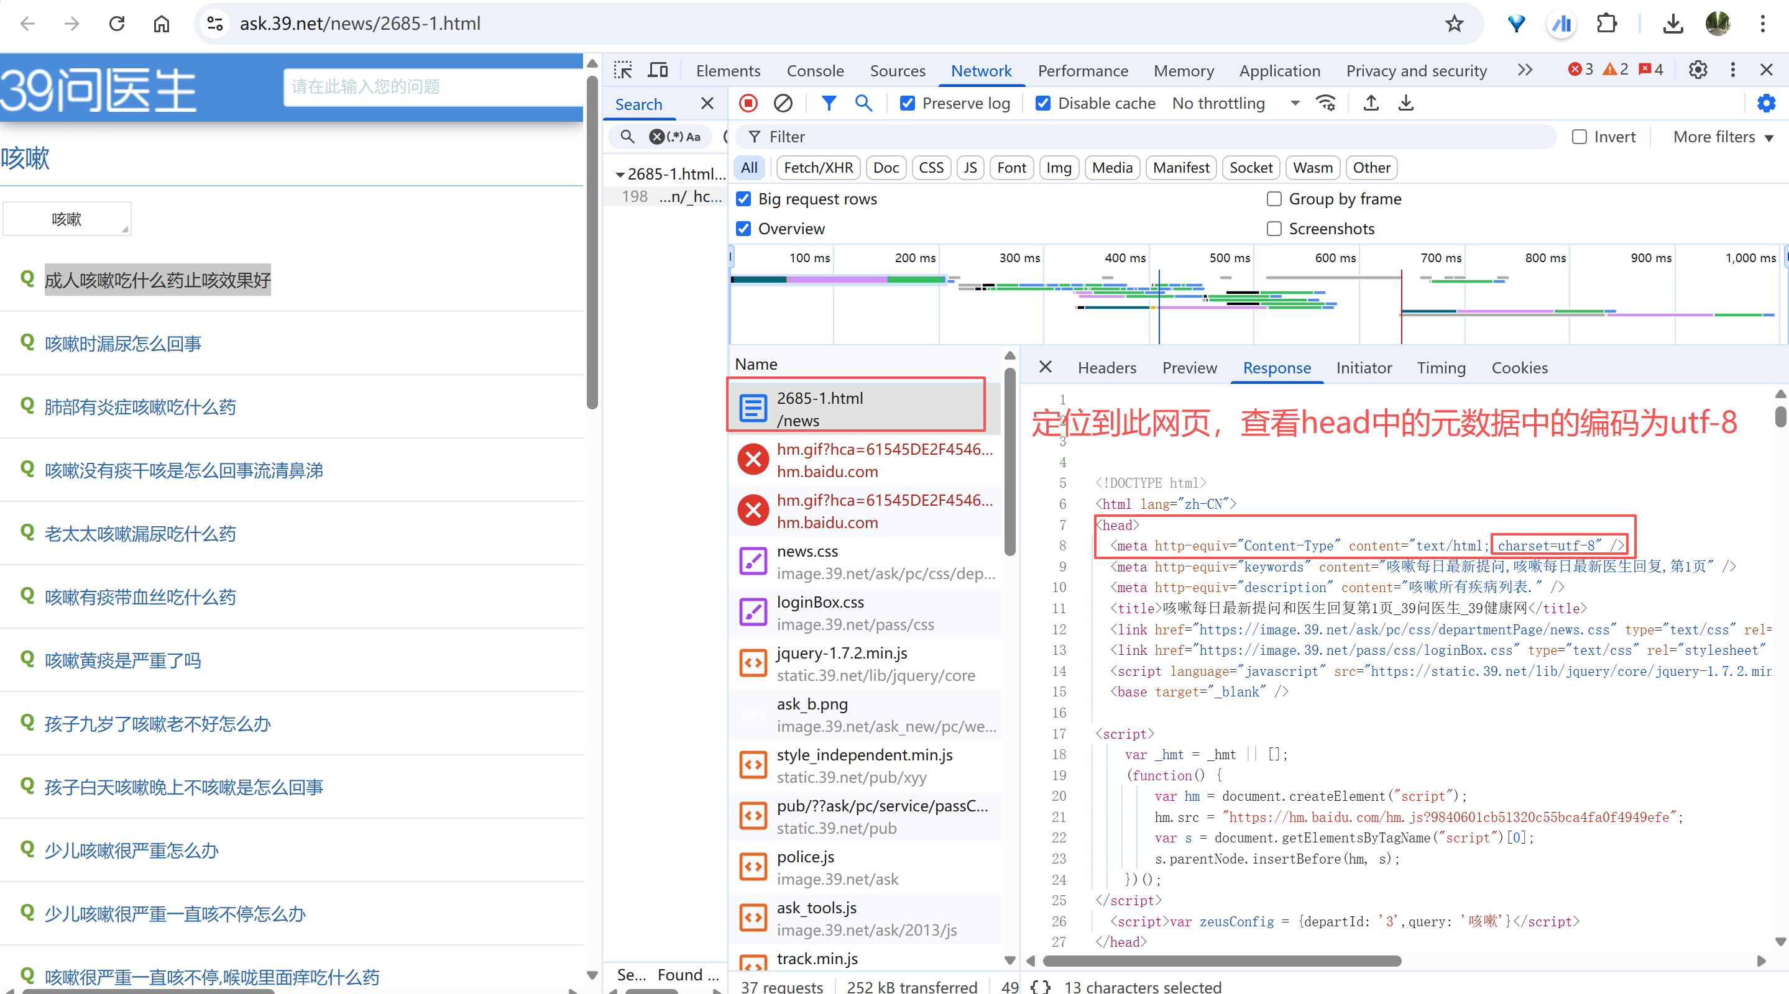Toggle Disable cache checkbox

[1042, 103]
